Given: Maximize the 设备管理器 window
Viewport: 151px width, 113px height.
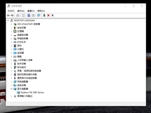Looking at the screenshot, I should (134, 6).
